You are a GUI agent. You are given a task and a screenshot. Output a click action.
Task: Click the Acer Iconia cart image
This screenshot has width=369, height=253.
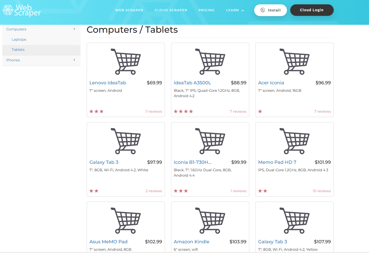[294, 62]
